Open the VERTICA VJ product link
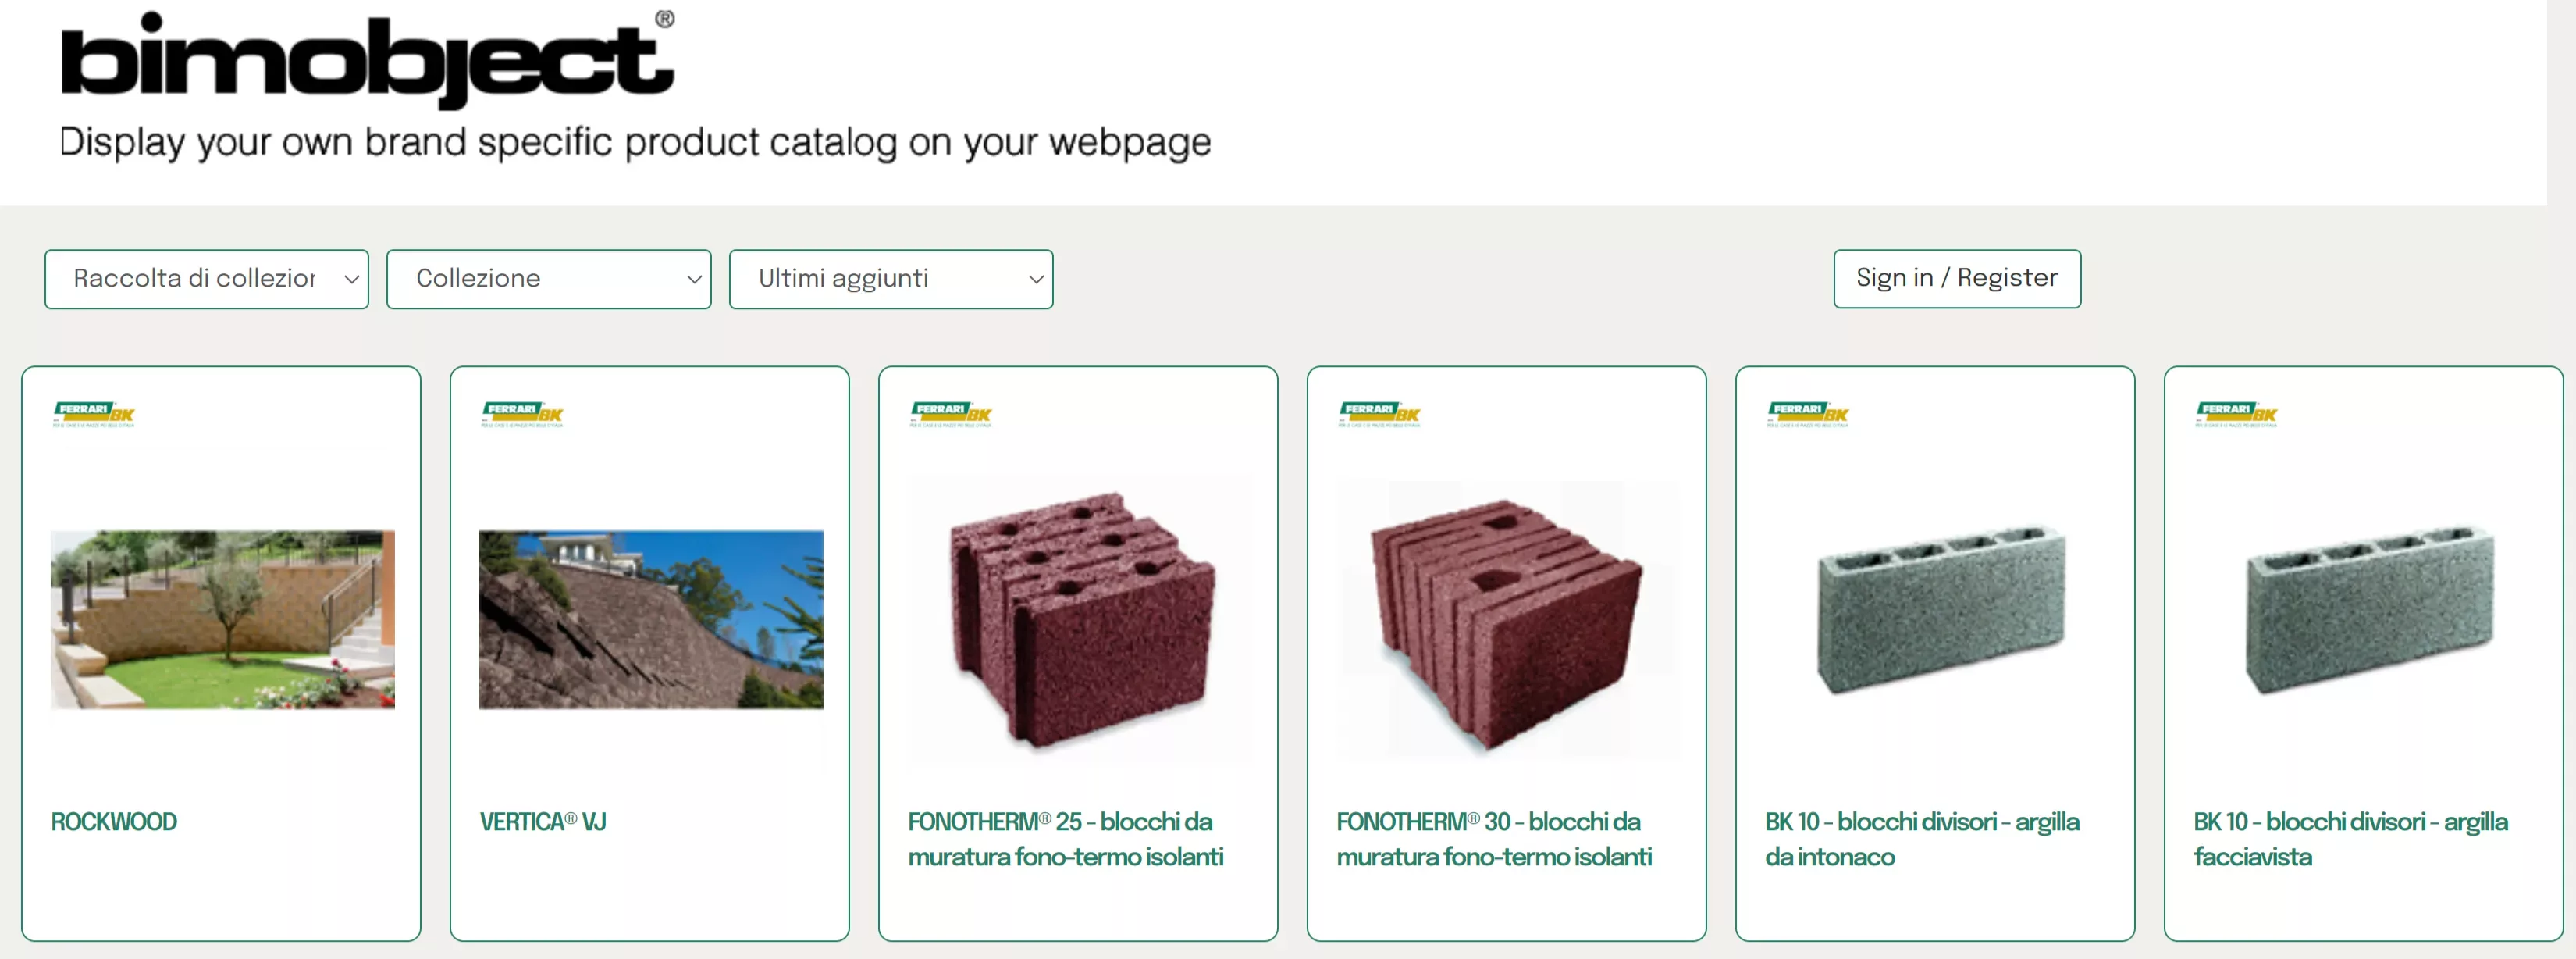 (543, 821)
